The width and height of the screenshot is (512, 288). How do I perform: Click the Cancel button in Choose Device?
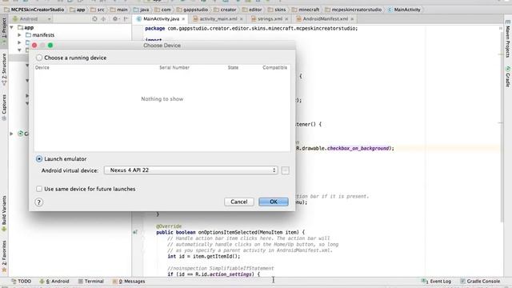click(x=239, y=202)
